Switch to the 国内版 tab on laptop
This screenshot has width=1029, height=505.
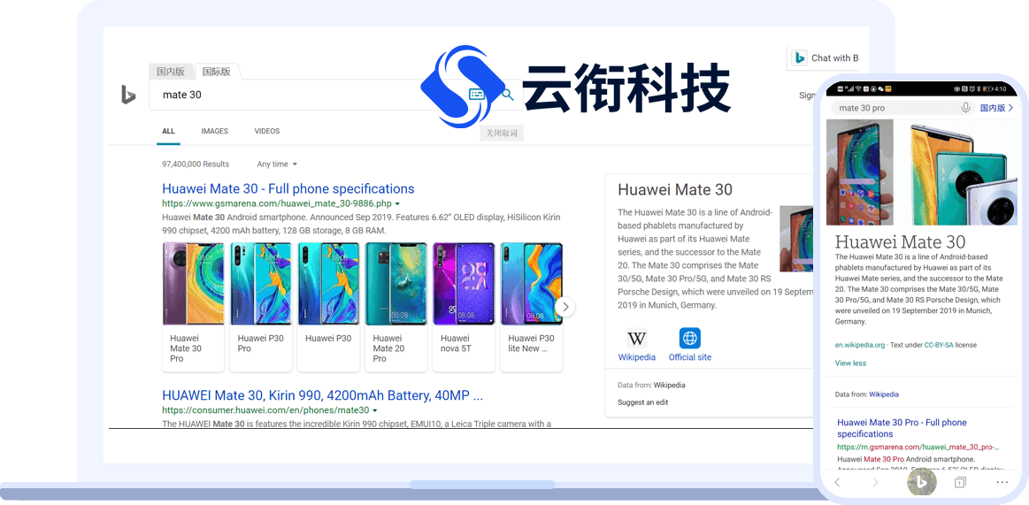point(171,72)
